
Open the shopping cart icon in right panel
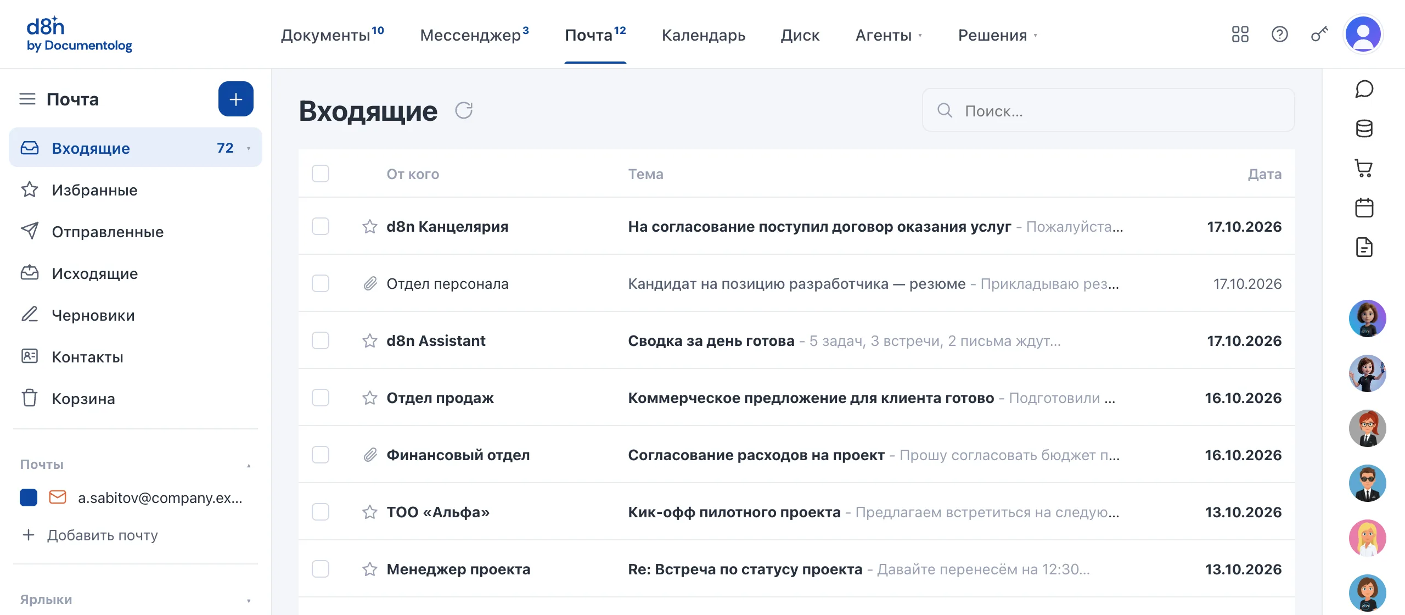1364,168
